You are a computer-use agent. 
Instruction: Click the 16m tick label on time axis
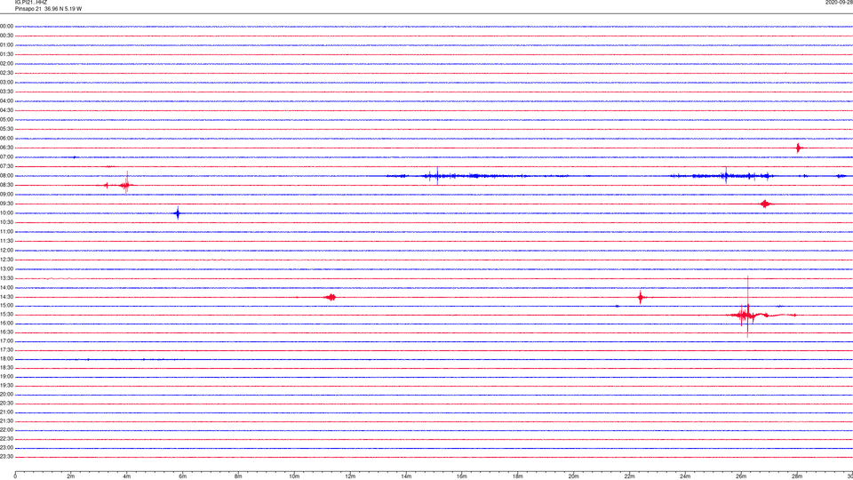point(462,476)
